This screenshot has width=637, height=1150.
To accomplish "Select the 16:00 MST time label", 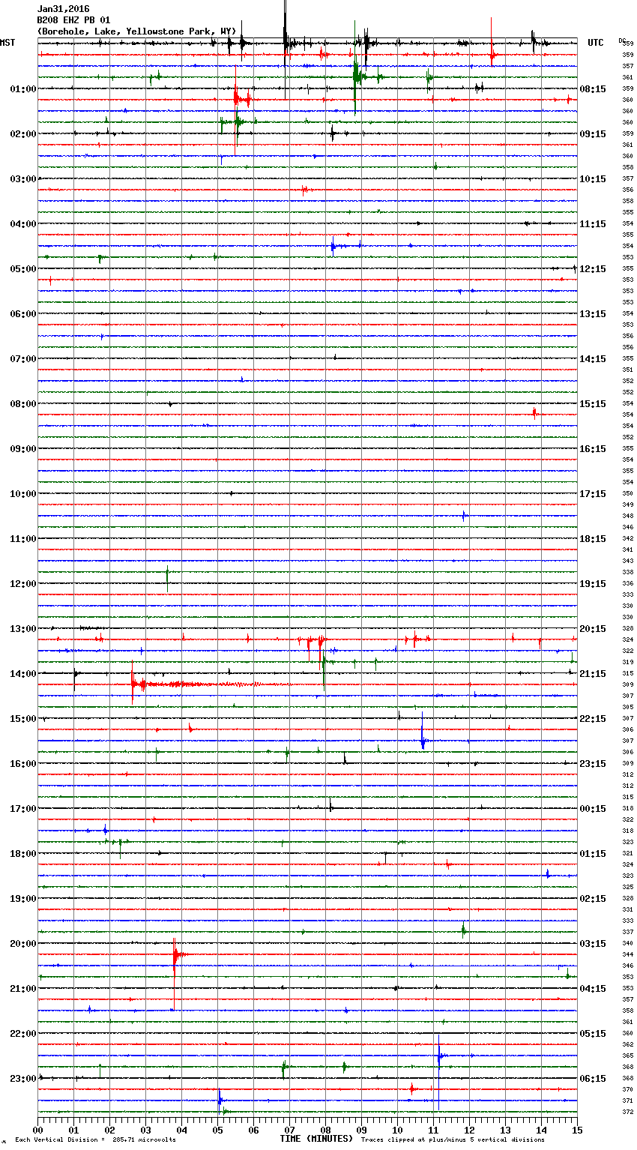I will (23, 764).
